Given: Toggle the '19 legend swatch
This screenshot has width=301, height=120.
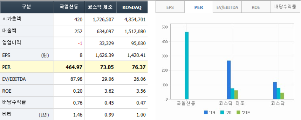Looking at the screenshot, I should (206, 112).
